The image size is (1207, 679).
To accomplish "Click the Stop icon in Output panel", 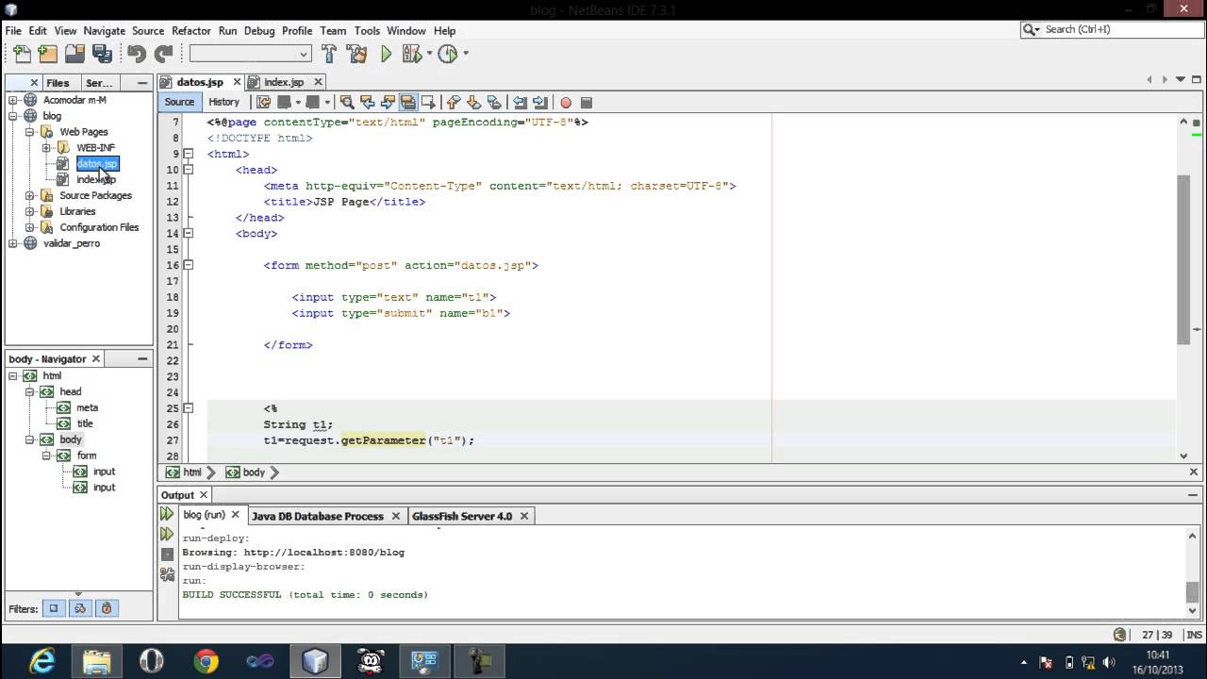I will point(167,554).
